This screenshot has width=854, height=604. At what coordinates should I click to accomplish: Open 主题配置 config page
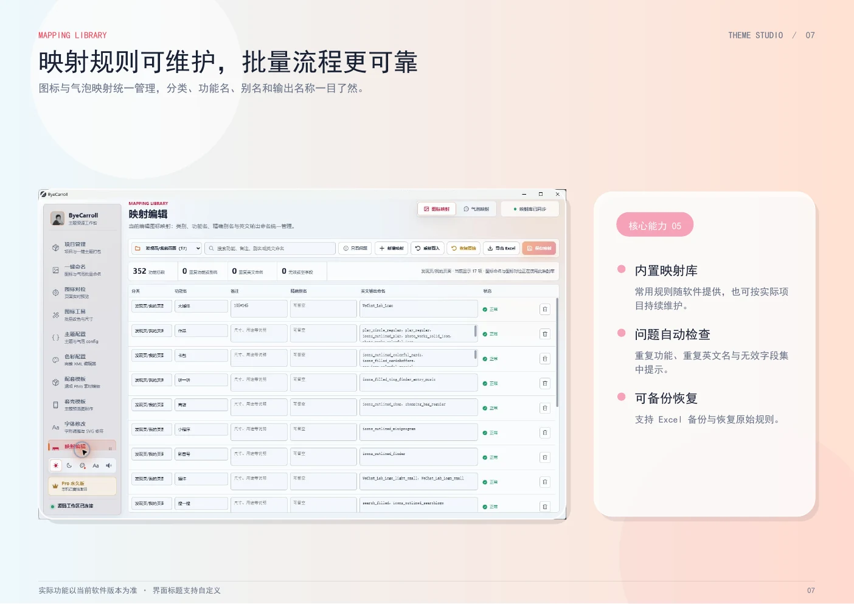click(82, 338)
